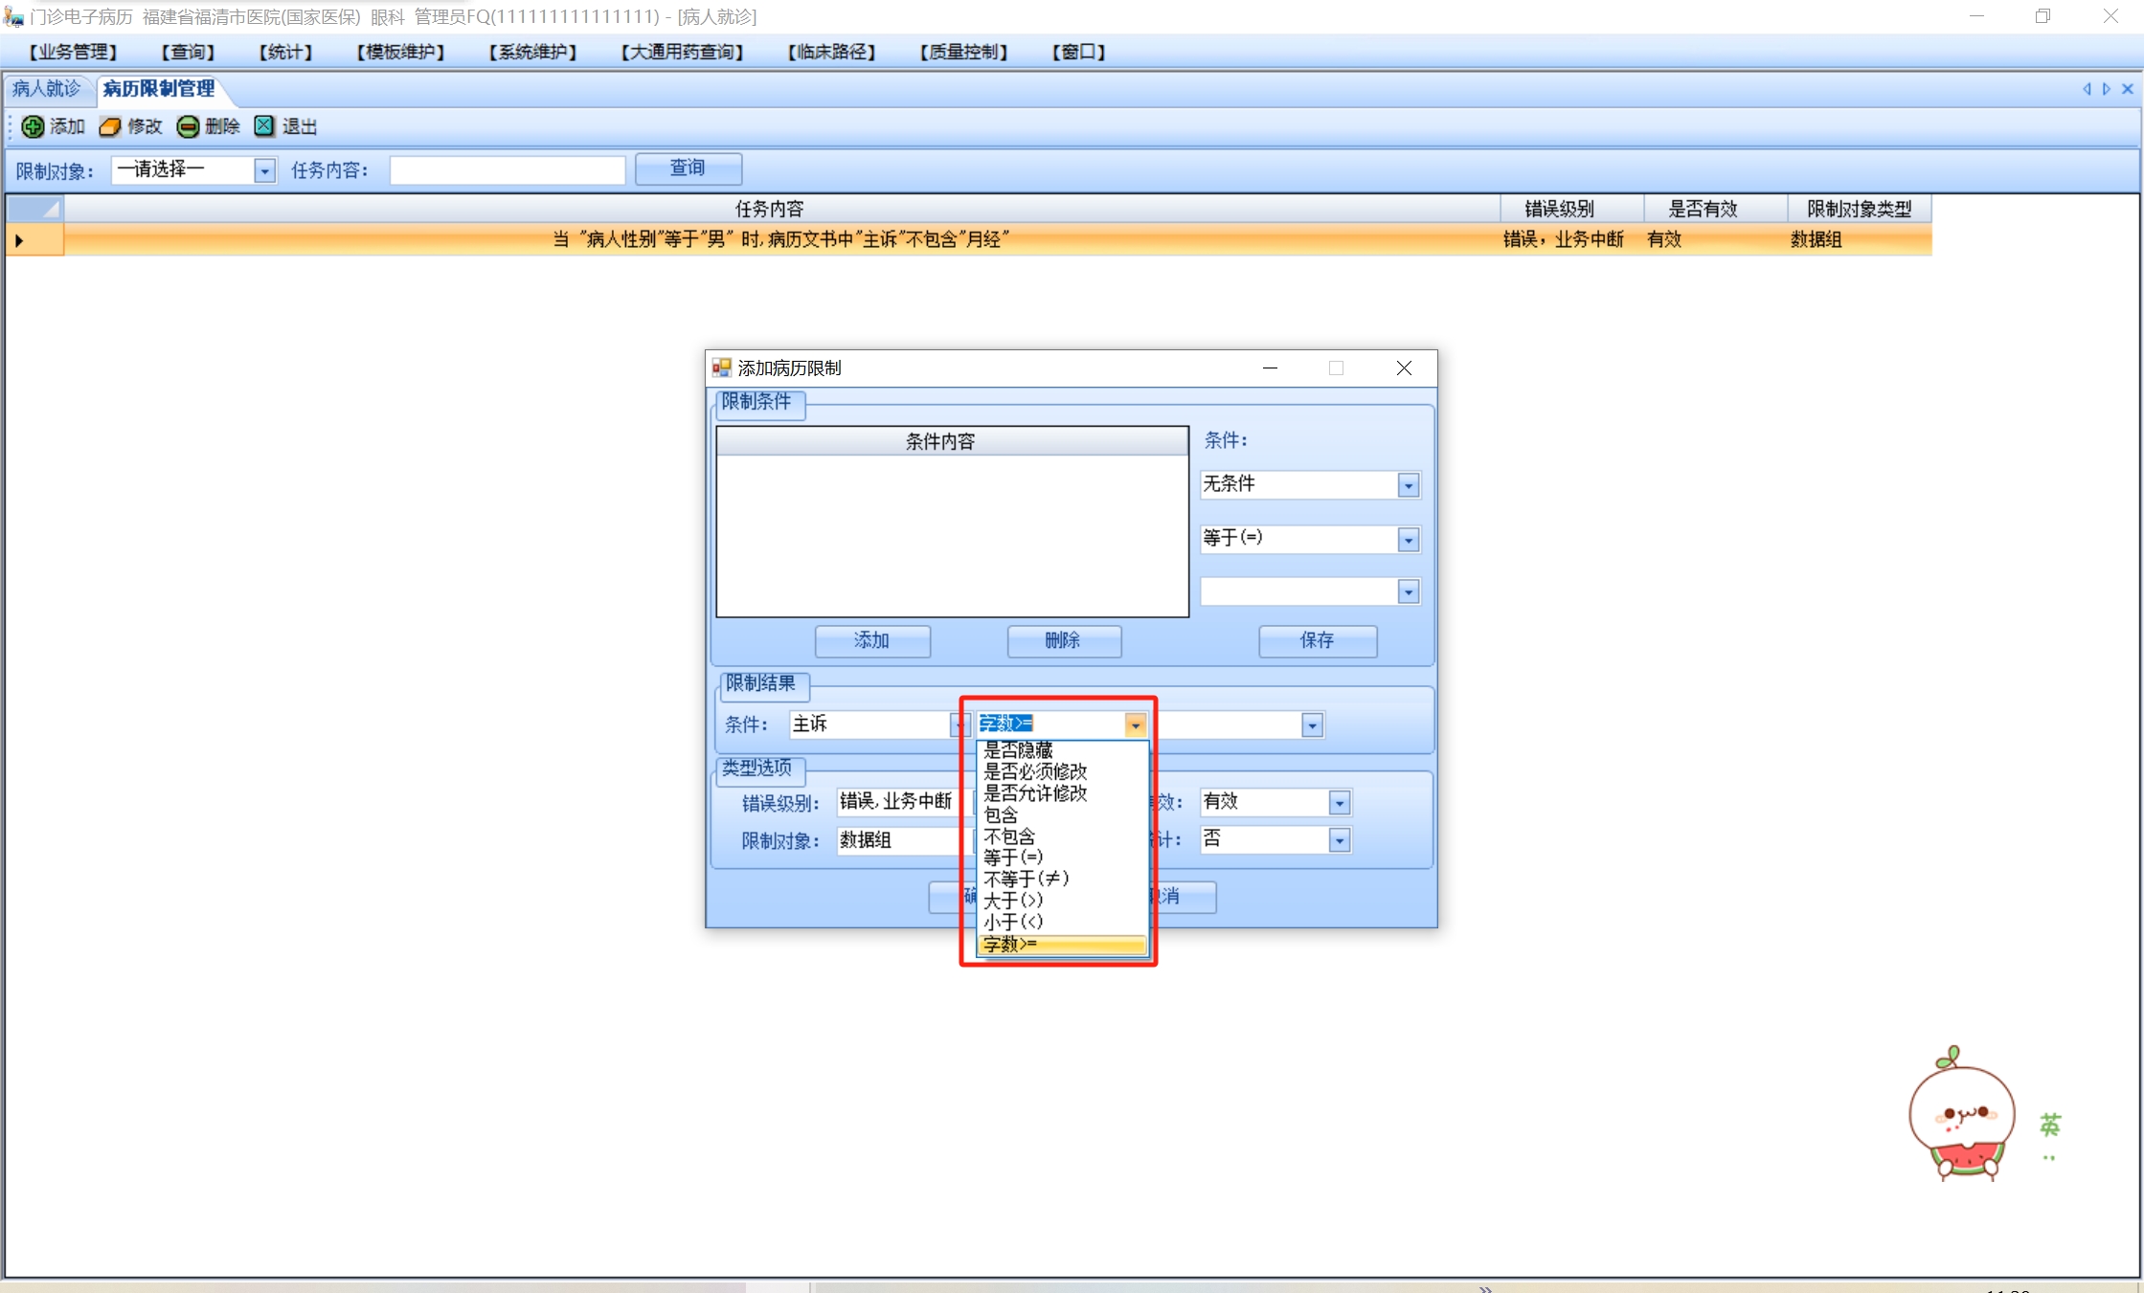This screenshot has height=1293, width=2144.
Task: Choose 不包含 from the open dropdown list
Action: (1009, 836)
